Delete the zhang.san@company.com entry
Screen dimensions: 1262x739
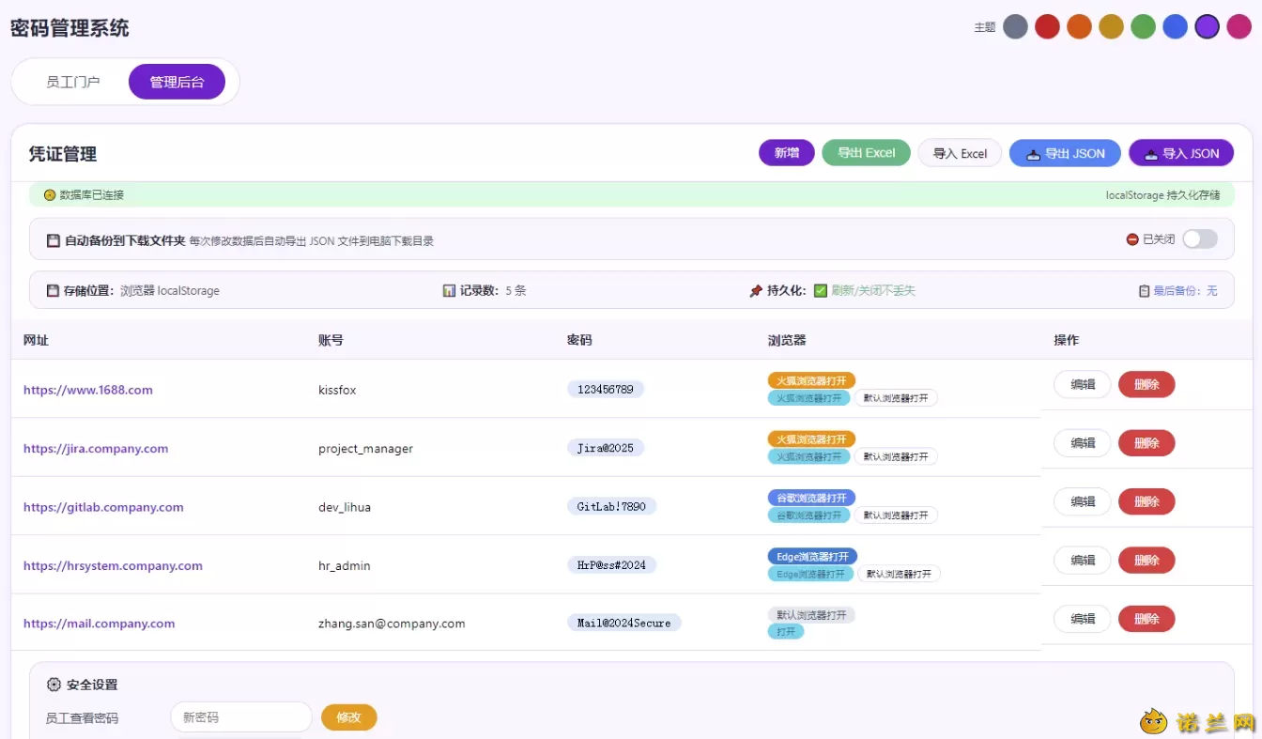(1147, 619)
